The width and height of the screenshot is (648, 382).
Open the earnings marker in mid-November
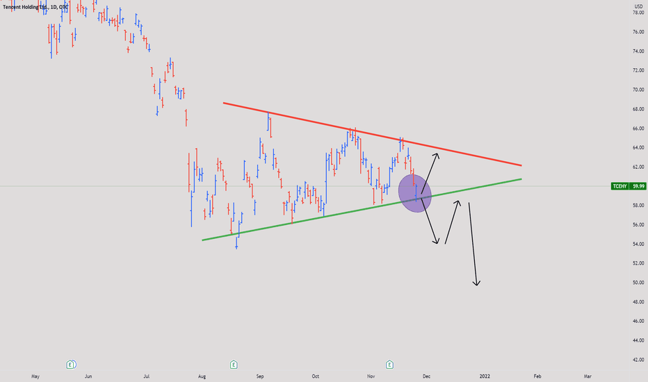(389, 365)
